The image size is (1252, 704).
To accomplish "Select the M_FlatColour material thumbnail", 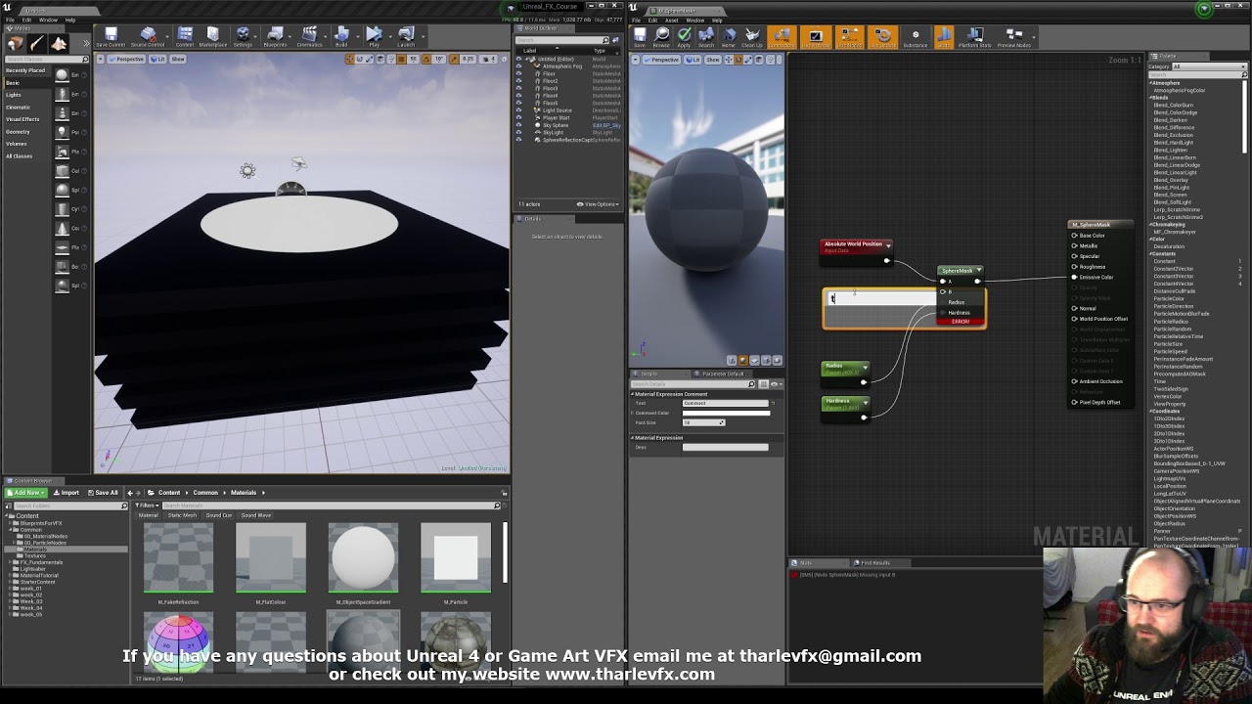I will tap(271, 559).
